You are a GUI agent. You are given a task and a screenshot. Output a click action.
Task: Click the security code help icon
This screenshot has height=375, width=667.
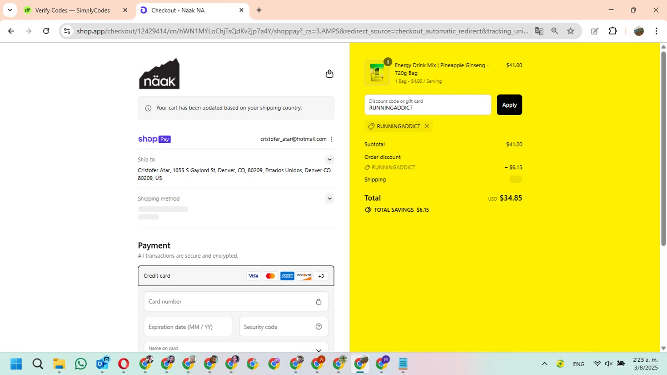click(319, 327)
